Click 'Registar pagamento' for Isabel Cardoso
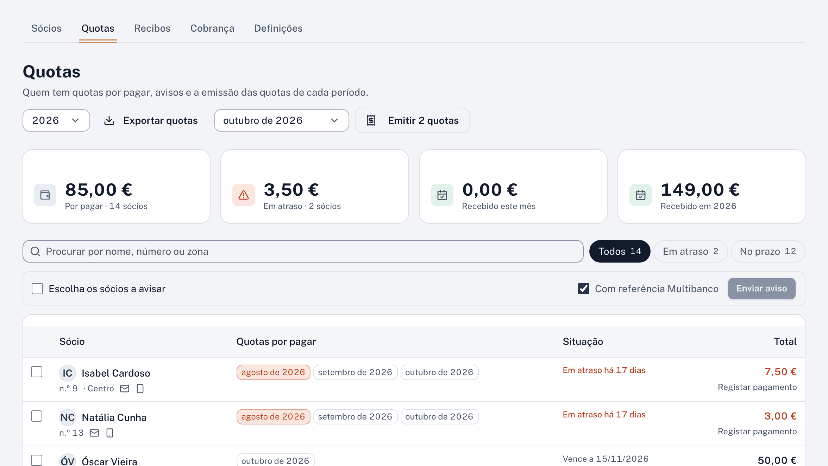Screen dimensions: 828x466 757,387
